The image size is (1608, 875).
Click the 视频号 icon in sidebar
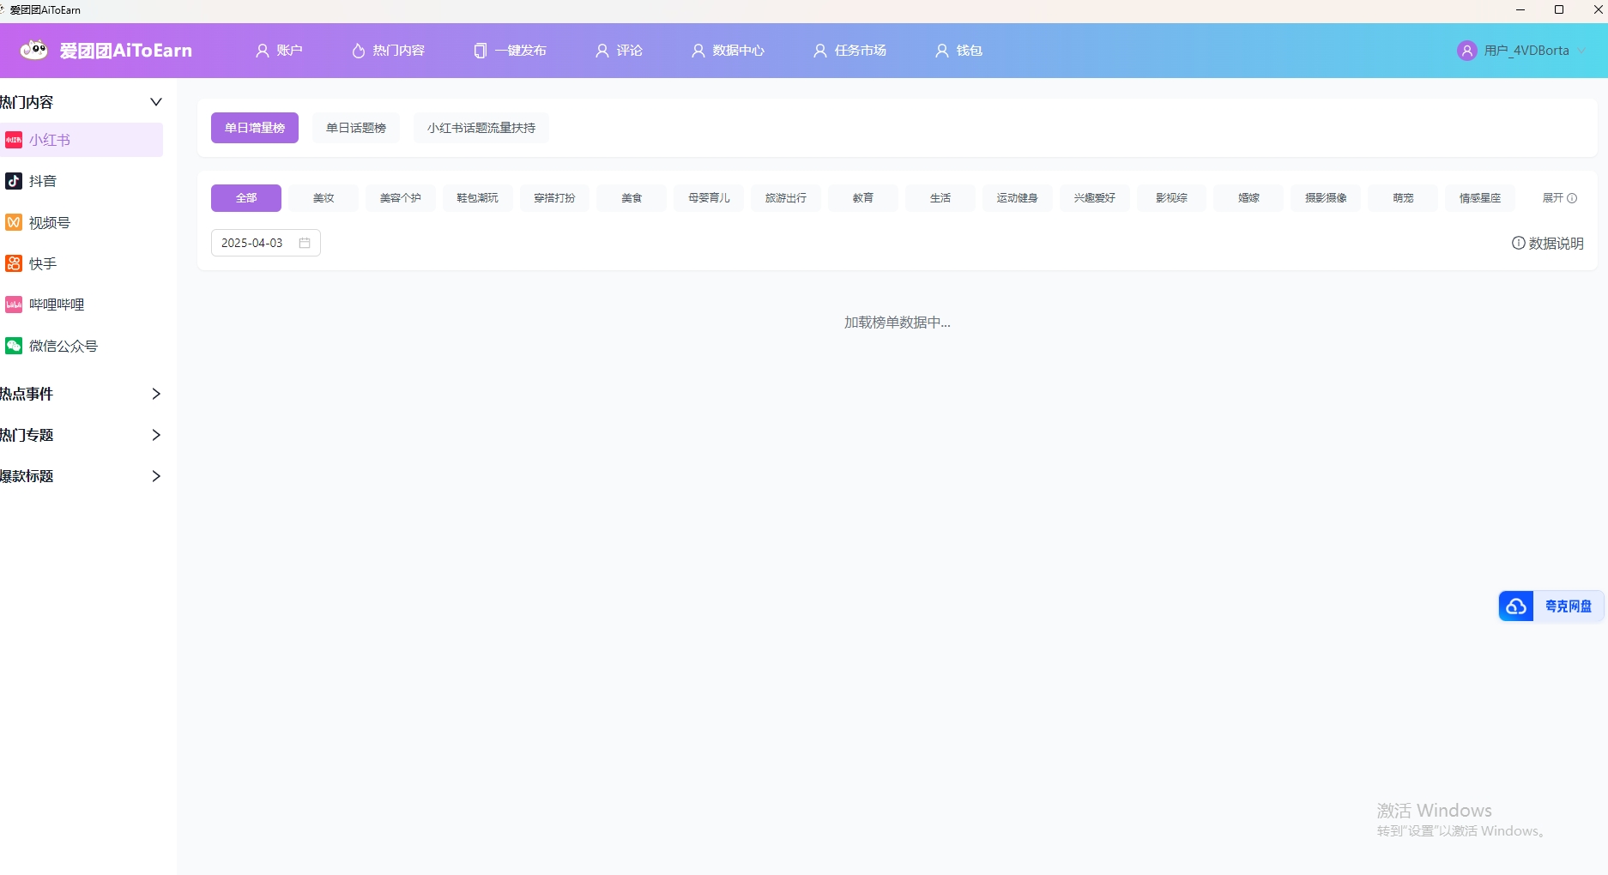pyautogui.click(x=14, y=222)
